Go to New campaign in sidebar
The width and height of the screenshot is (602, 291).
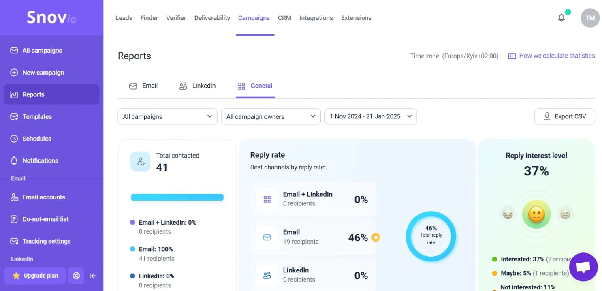pos(51,73)
